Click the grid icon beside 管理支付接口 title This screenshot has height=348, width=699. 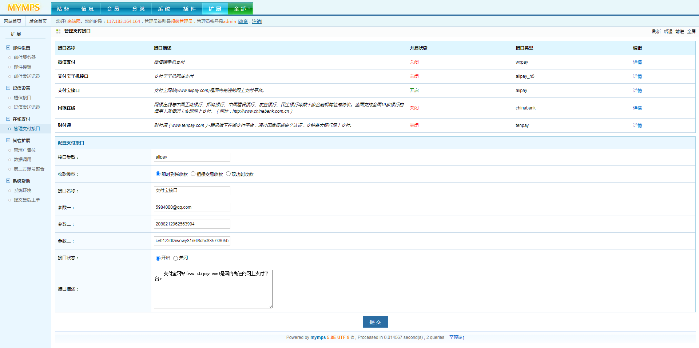[x=58, y=32]
